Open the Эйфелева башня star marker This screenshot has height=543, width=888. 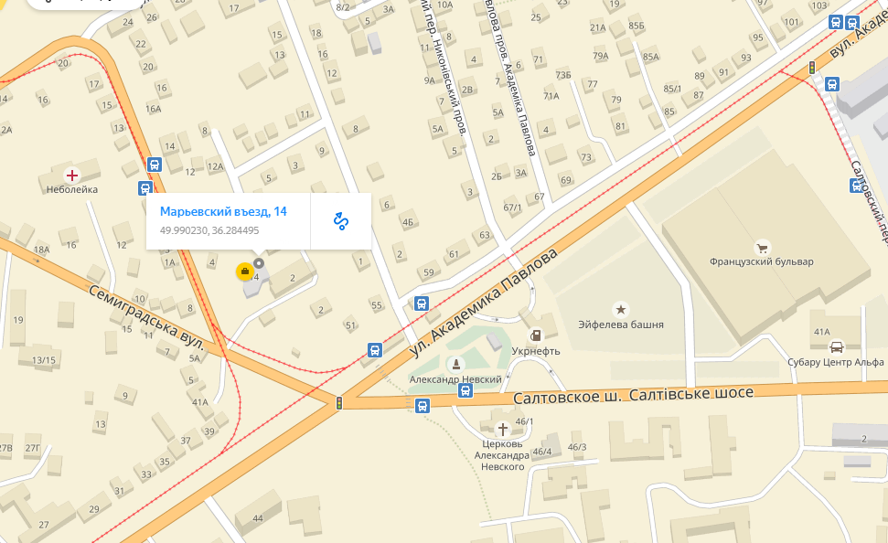621,310
